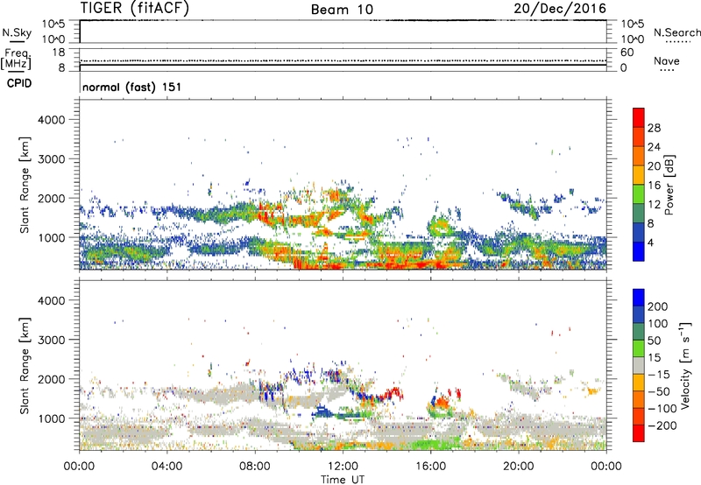The height and width of the screenshot is (485, 701).
Task: Click the red bottom segment of Velocity colorbar
Action: click(639, 433)
